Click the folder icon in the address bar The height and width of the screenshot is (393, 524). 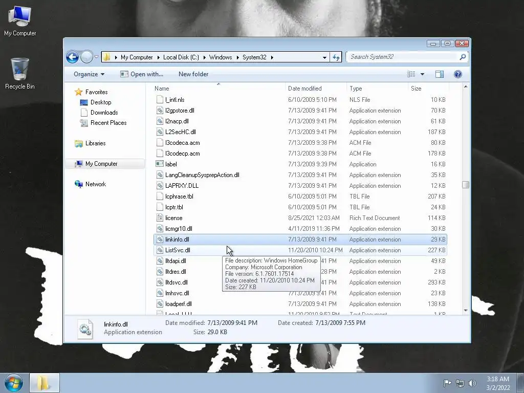pos(106,57)
